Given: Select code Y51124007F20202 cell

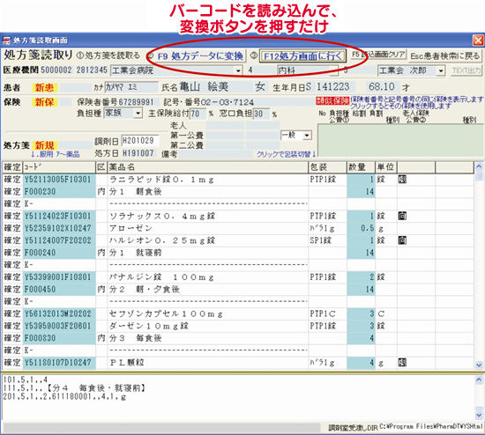Looking at the screenshot, I should click(59, 240).
